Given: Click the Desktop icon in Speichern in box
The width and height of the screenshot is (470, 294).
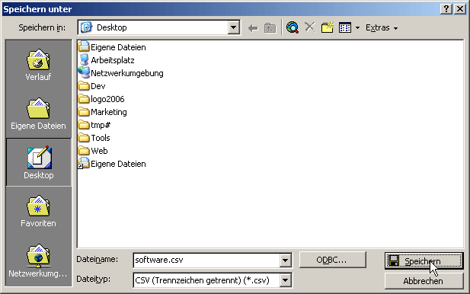Looking at the screenshot, I should point(86,27).
